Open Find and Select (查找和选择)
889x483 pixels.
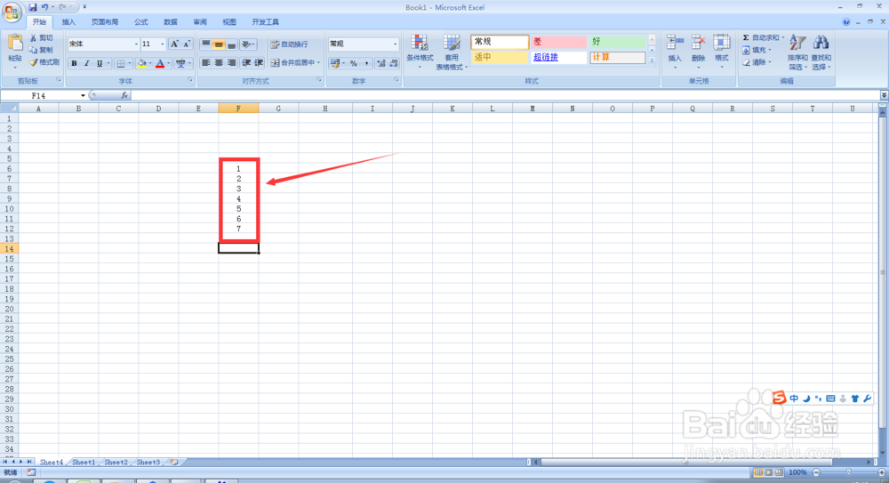point(821,51)
